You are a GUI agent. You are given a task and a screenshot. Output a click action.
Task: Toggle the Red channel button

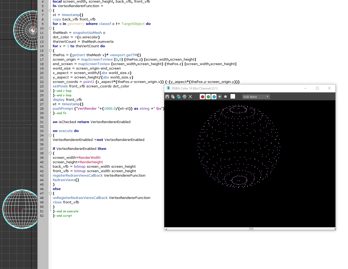(x=202, y=97)
